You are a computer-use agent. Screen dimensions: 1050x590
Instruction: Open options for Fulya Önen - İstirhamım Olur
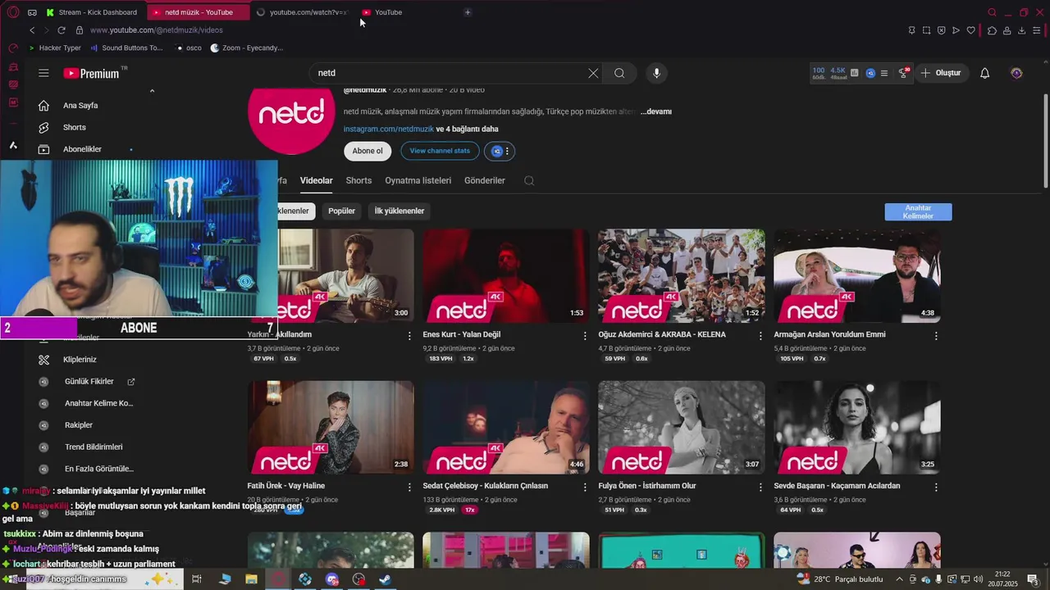(760, 487)
